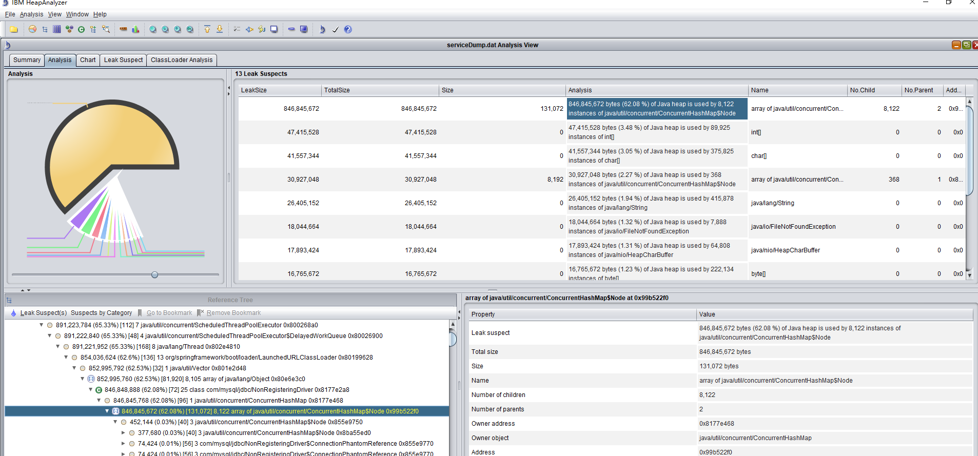Screen dimensions: 978x456
Task: Click the orange down arrow toolbar icon
Action: pyautogui.click(x=220, y=29)
